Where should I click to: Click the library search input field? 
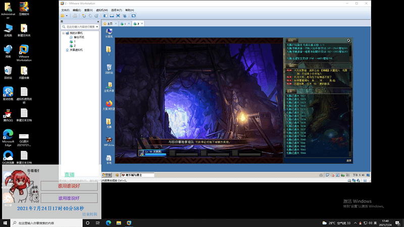[x=79, y=27]
